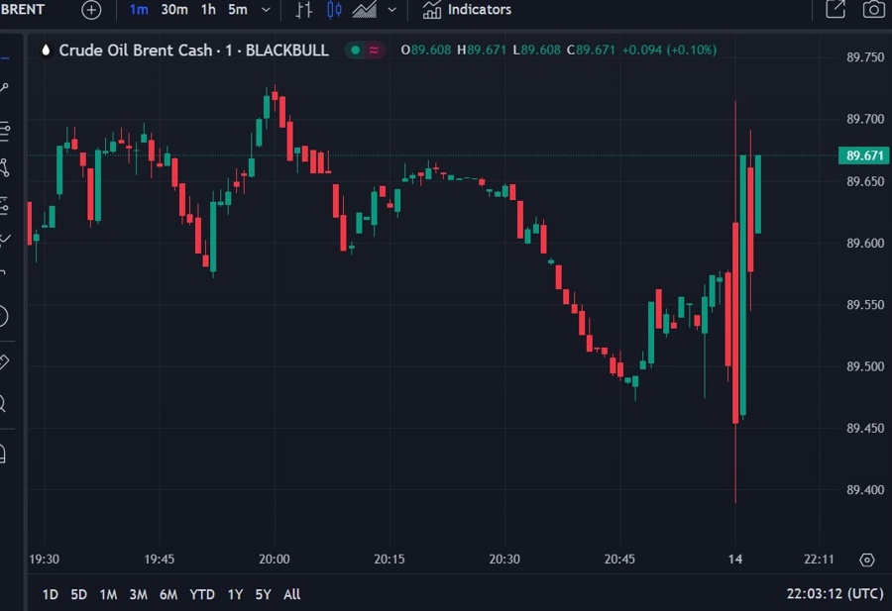Image resolution: width=892 pixels, height=611 pixels.
Task: Select the 5m timeframe
Action: (x=238, y=10)
